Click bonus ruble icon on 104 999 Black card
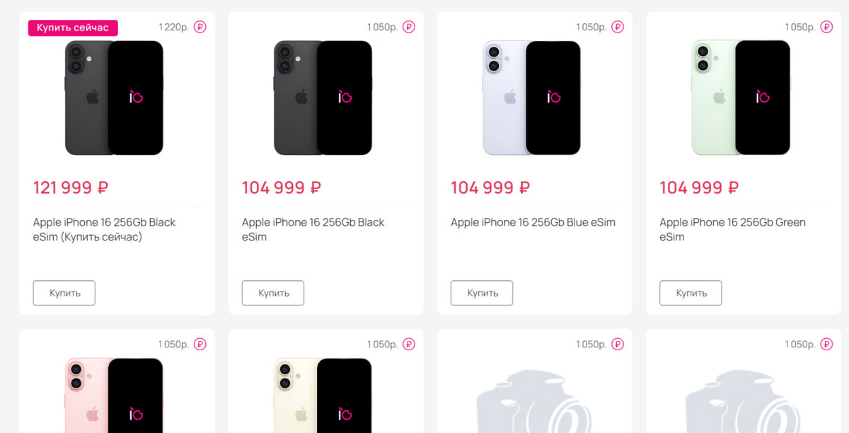 tap(409, 28)
